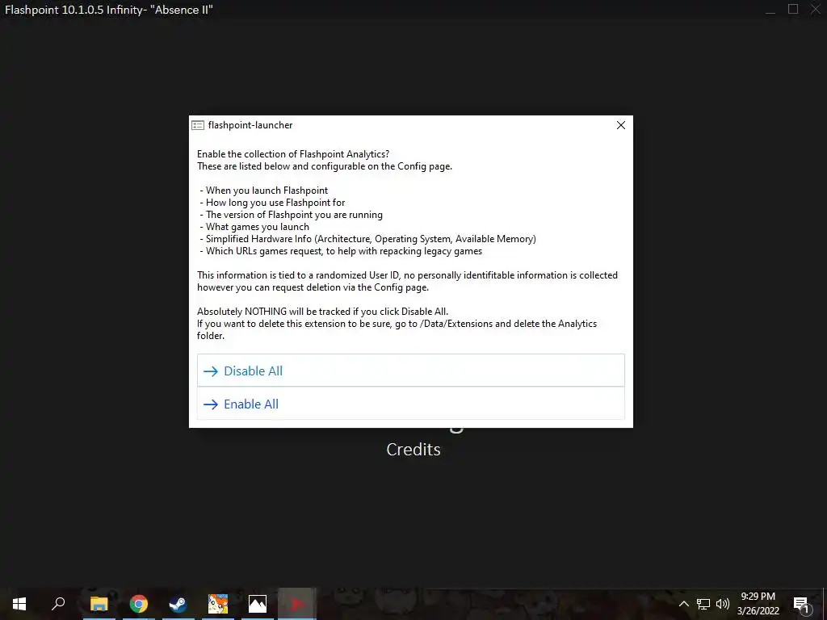Launch Google Chrome from taskbar

(139, 604)
